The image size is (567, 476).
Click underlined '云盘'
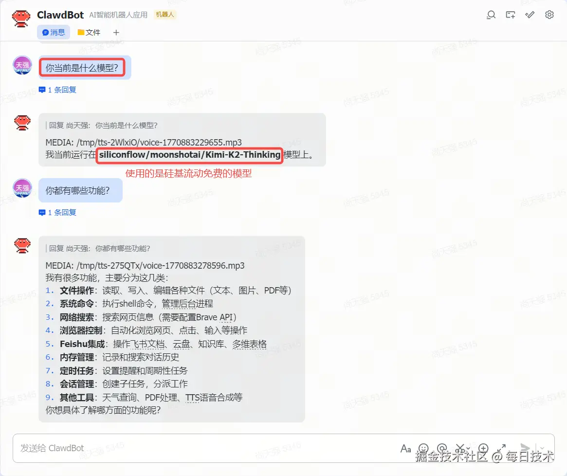pyautogui.click(x=182, y=344)
